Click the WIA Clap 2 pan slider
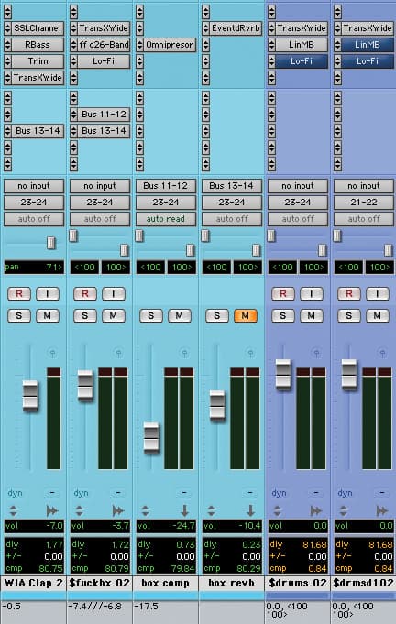Image resolution: width=396 pixels, height=624 pixels. click(x=51, y=243)
